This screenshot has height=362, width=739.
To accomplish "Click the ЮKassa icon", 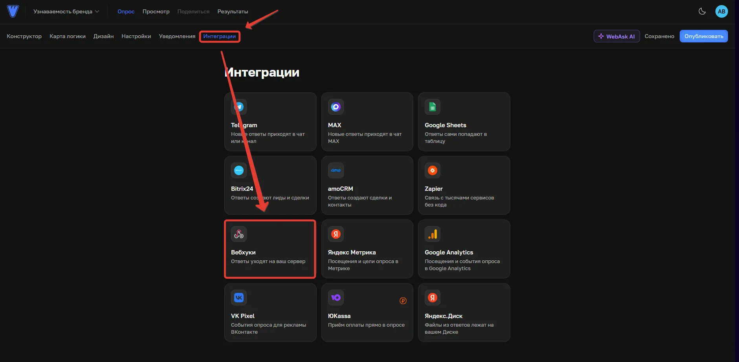I will pyautogui.click(x=336, y=298).
